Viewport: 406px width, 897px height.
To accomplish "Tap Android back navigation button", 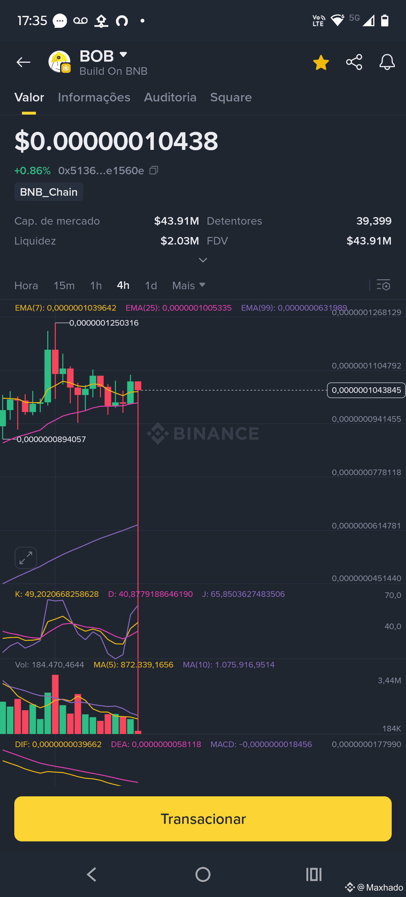I will [91, 874].
